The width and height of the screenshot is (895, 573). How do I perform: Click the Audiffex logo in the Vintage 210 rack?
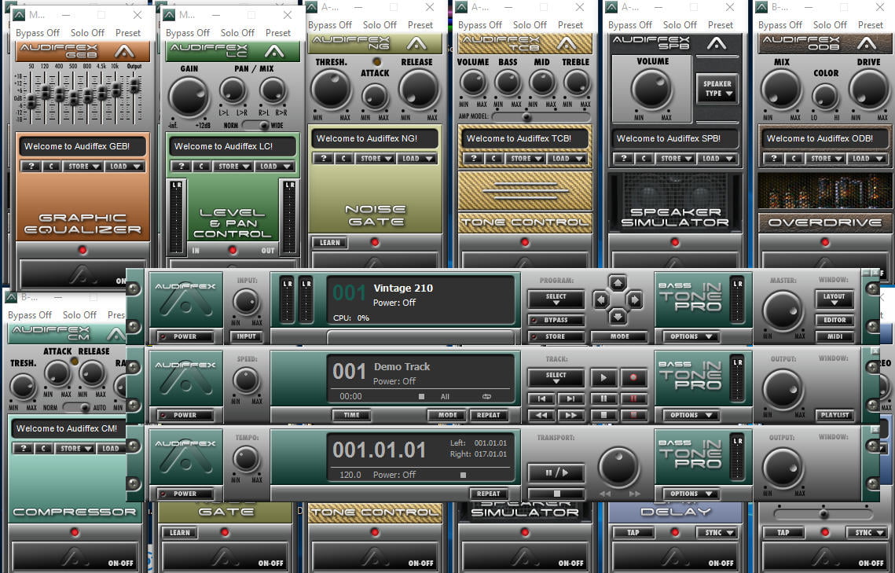(x=185, y=300)
